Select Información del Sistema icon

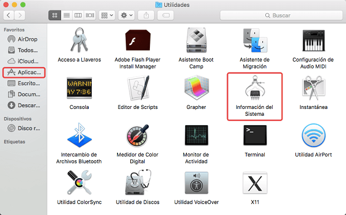(x=255, y=88)
